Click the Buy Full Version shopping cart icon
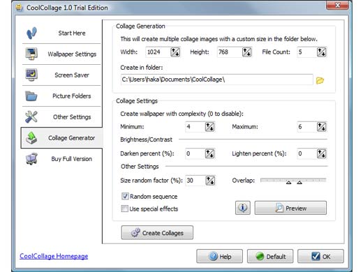Viewport: 363px width, 272px height. 31,159
